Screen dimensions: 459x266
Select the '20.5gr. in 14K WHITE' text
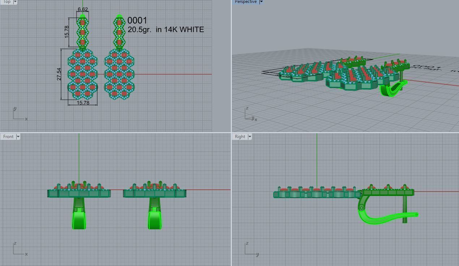pos(166,30)
